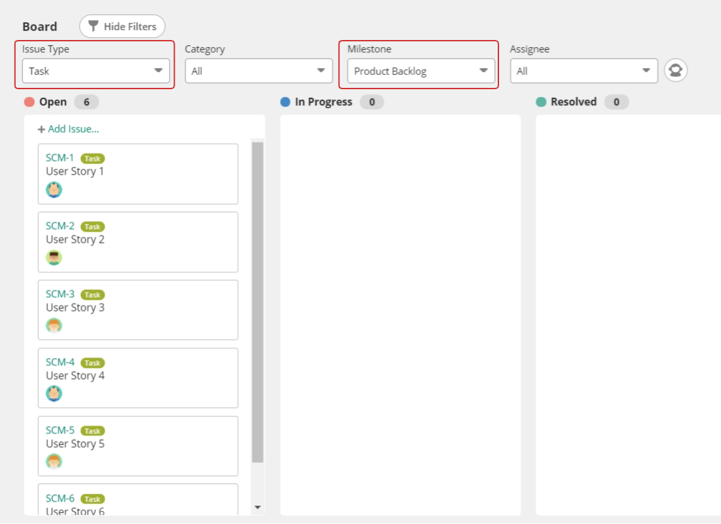Click the assignee avatar on SCM-2
Viewport: 721px width, 524px height.
[x=53, y=258]
